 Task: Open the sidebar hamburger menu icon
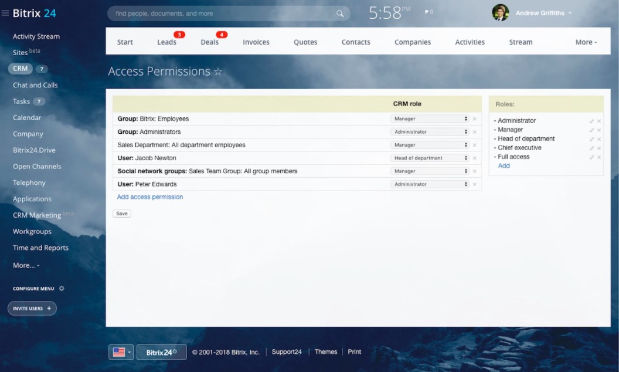click(6, 11)
